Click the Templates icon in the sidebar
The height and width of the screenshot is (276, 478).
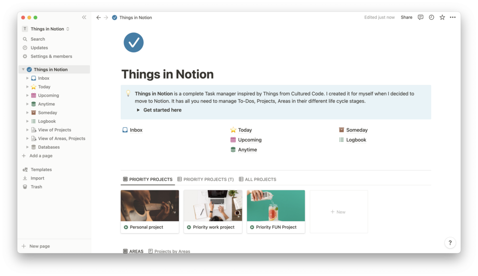[x=25, y=170]
